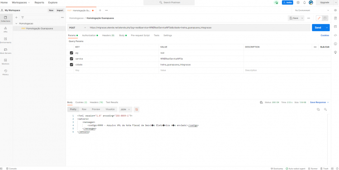Switch to the request Body tab
339x170 pixels.
[123, 35]
